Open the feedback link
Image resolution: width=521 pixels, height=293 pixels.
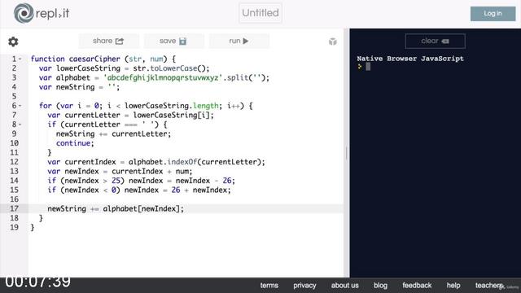tap(417, 286)
